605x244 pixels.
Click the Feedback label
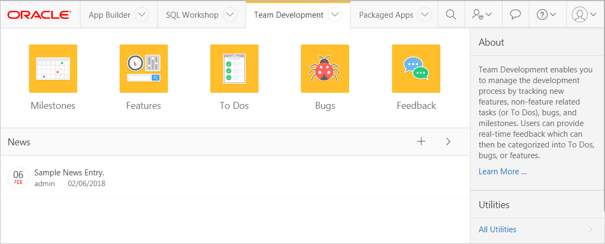click(416, 106)
